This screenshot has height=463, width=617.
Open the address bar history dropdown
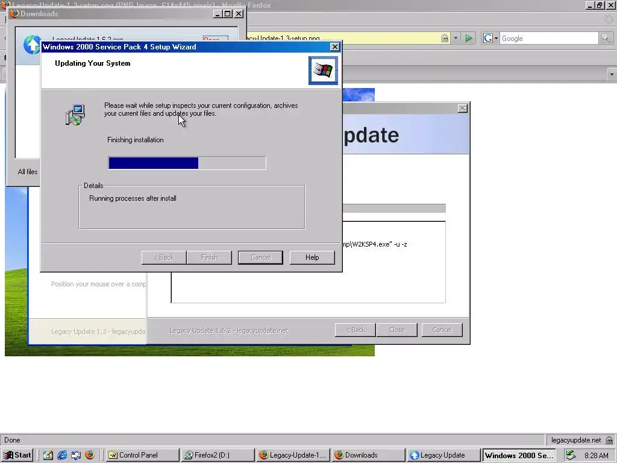pos(456,38)
